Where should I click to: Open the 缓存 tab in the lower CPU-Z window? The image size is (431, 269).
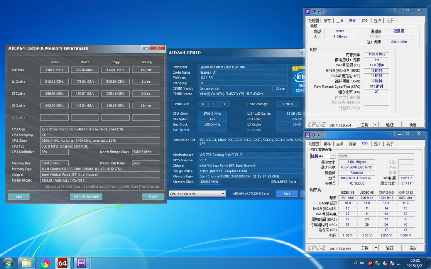327,144
